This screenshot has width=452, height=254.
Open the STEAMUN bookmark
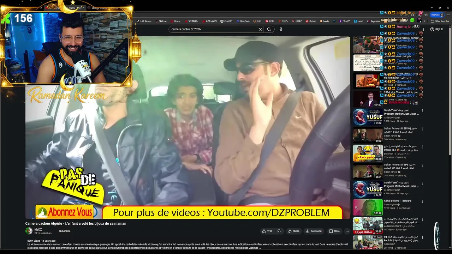[191, 21]
